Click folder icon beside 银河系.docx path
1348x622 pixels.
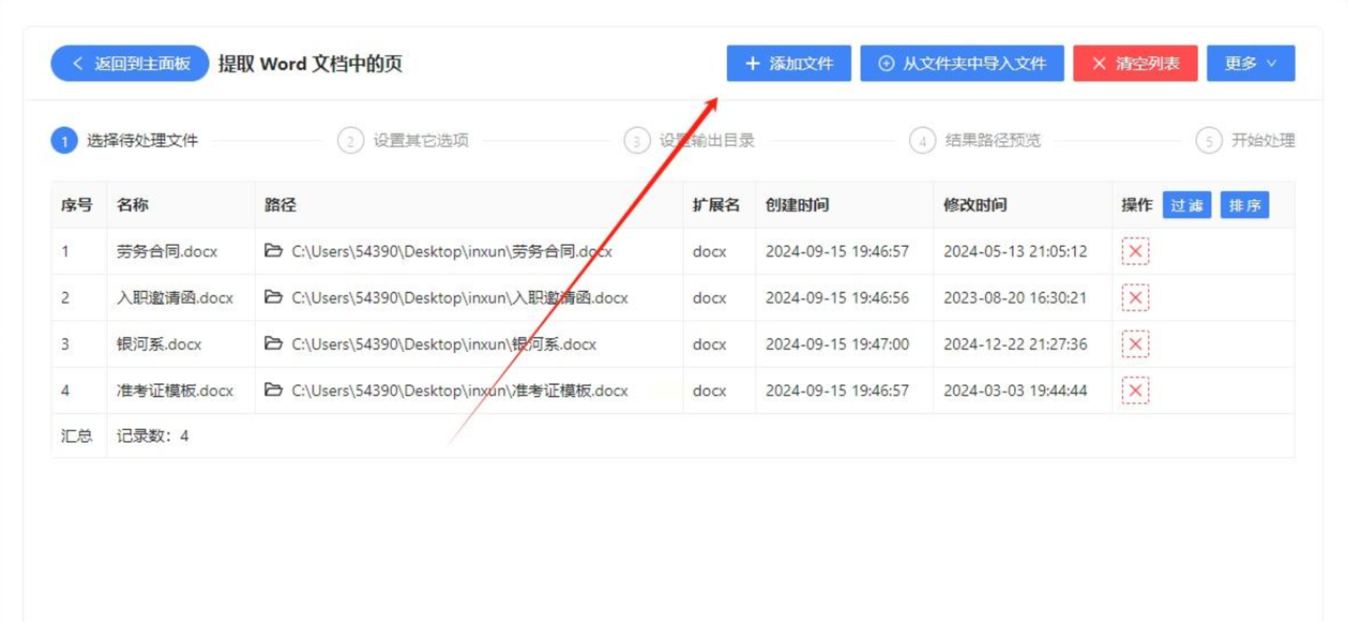(273, 343)
